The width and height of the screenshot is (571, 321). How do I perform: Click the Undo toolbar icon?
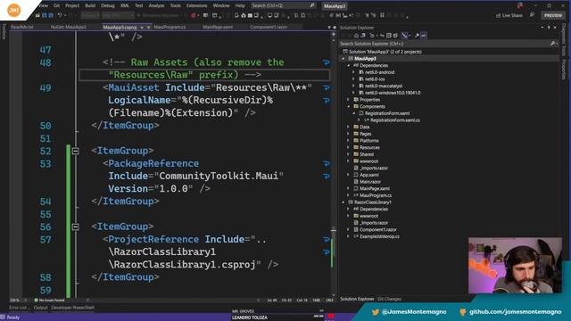(60, 15)
